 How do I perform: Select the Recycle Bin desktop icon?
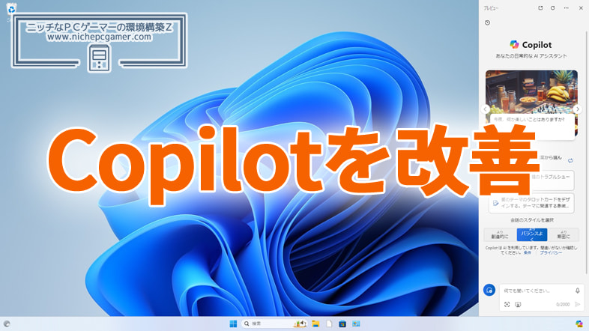pyautogui.click(x=11, y=9)
